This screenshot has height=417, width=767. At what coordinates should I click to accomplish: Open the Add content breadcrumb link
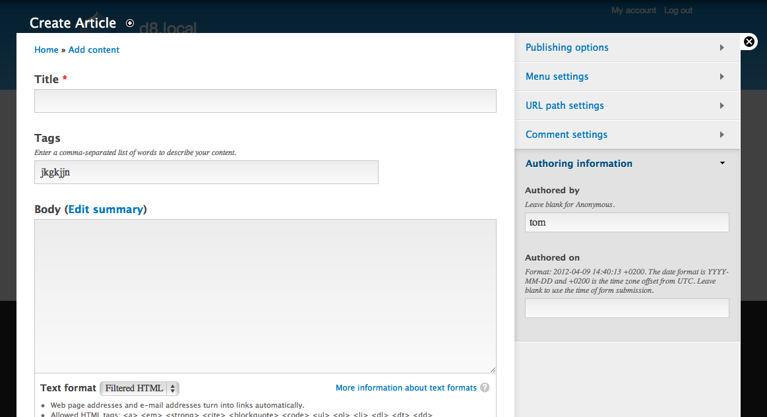[94, 50]
